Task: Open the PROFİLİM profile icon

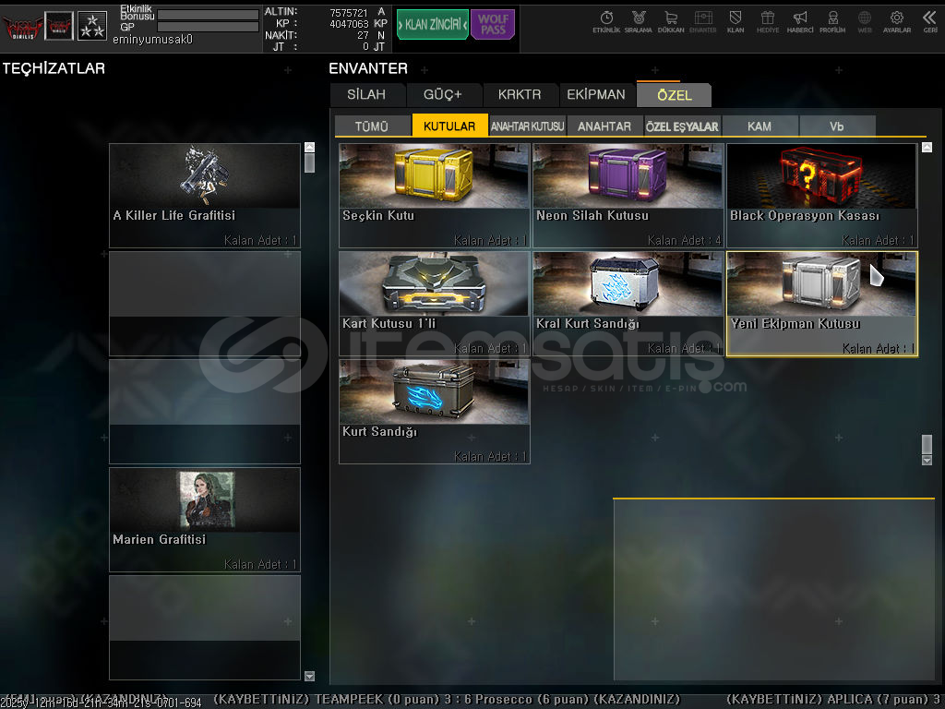Action: (x=832, y=22)
